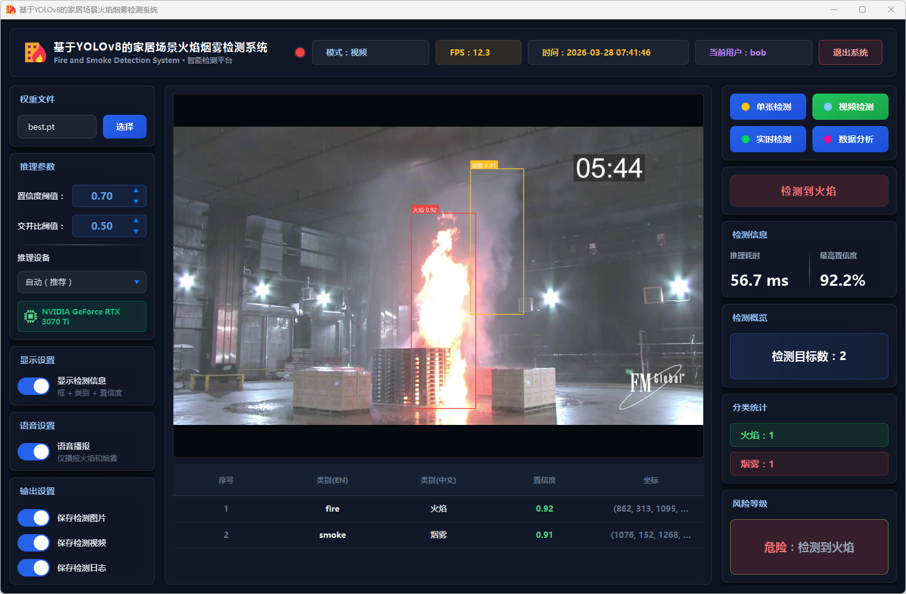Start video detection mode
Viewport: 906px width, 594px height.
[850, 107]
